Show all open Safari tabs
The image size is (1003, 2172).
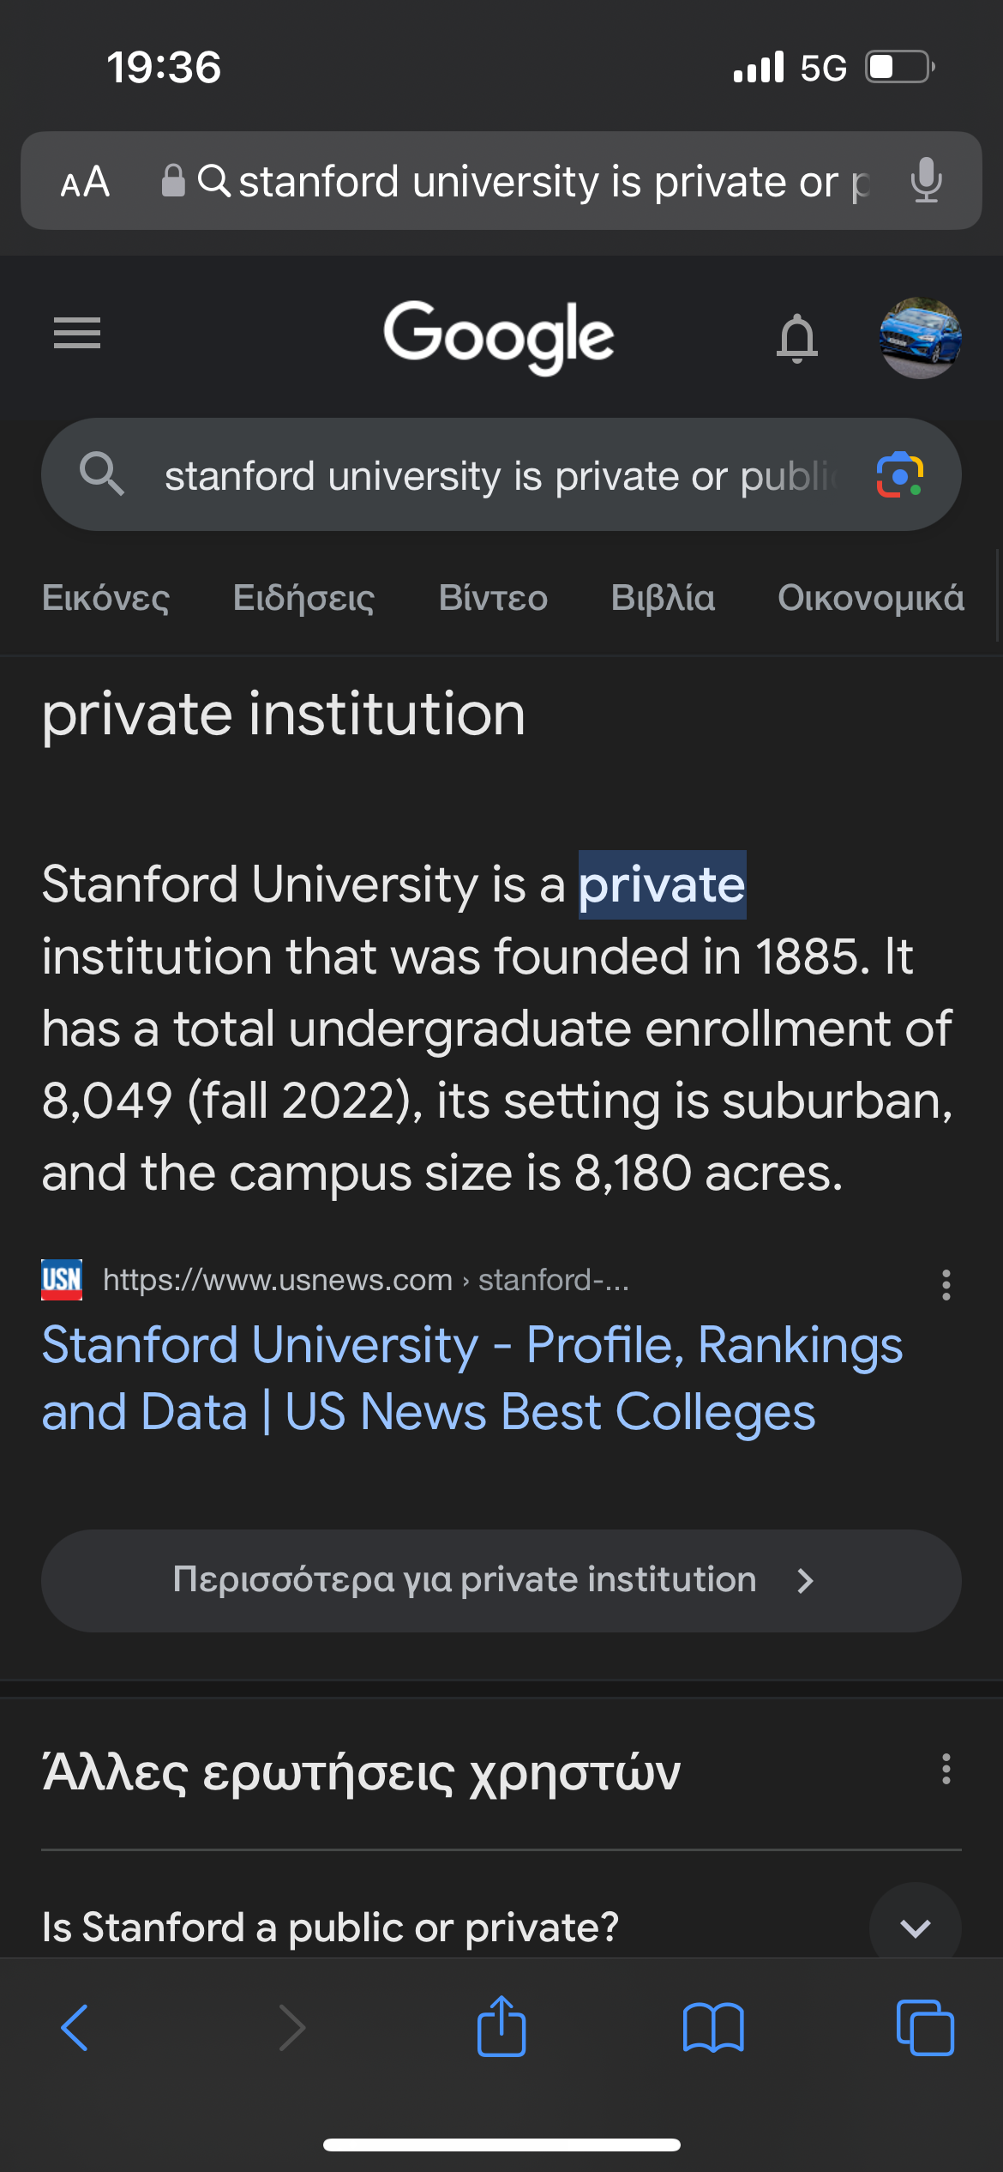924,2028
